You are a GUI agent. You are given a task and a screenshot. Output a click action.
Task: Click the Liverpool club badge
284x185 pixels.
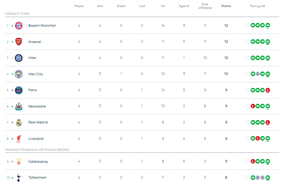tap(19, 138)
